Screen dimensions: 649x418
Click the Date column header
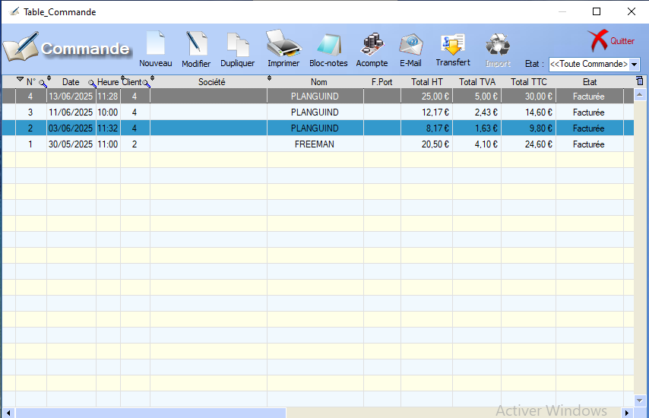(x=71, y=82)
